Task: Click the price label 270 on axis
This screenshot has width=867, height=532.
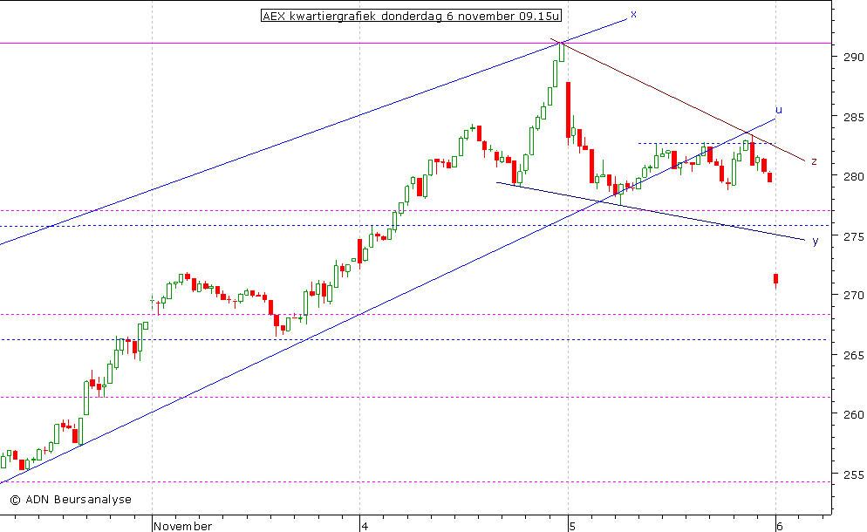Action: point(853,296)
